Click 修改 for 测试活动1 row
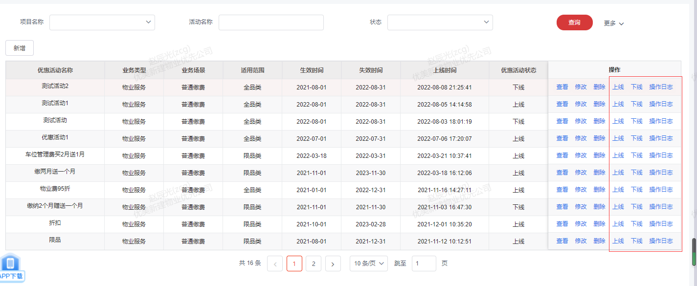697x286 pixels. click(581, 104)
